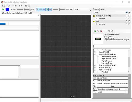Click the green Play test button
The height and width of the screenshot is (102, 132).
pyautogui.click(x=3, y=9)
